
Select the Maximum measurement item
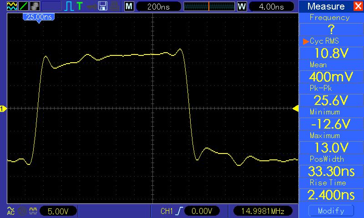point(325,135)
